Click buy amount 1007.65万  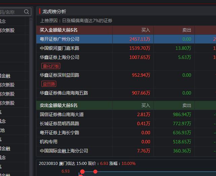pyautogui.click(x=140, y=57)
